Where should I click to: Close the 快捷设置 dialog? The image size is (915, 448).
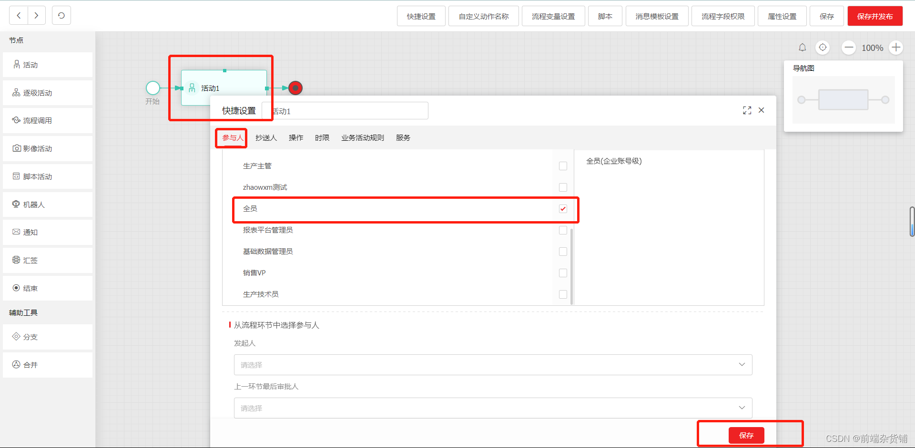[x=762, y=110]
